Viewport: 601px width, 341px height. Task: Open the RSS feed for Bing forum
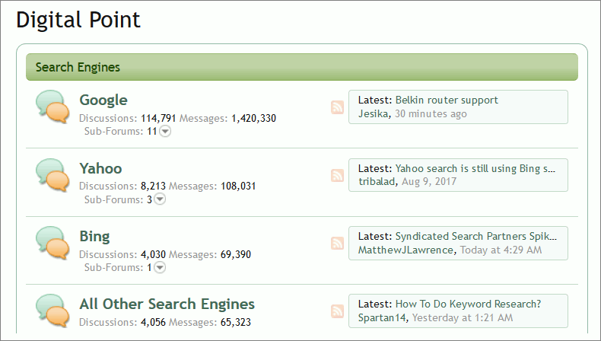coord(337,243)
